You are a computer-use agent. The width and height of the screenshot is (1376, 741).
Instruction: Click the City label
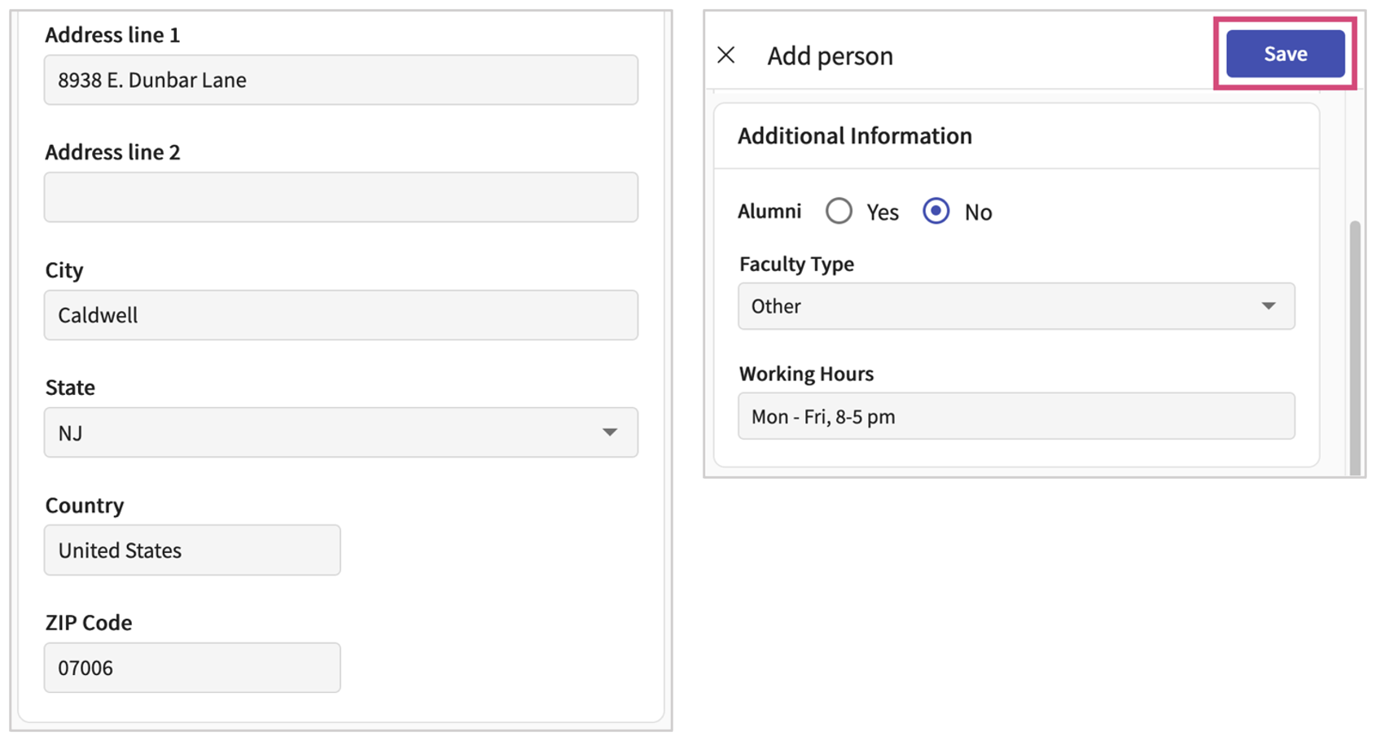point(64,270)
